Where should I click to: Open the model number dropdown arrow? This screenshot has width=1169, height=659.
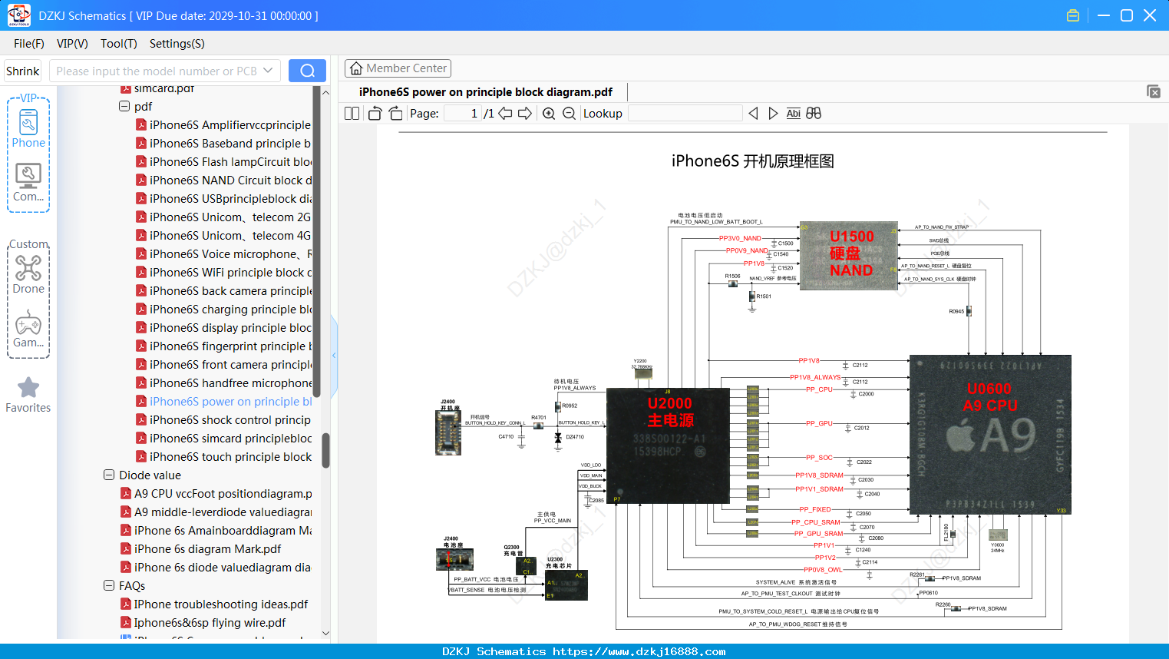(268, 71)
